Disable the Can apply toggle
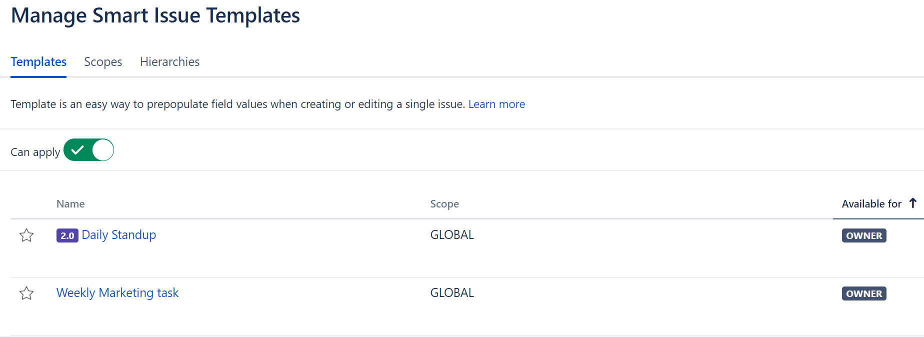This screenshot has height=337, width=924. pos(89,150)
